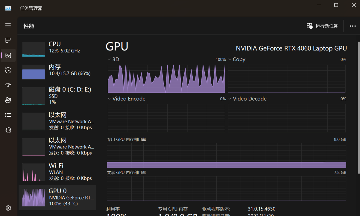
Task: Select the CPU performance item
Action: (x=57, y=49)
